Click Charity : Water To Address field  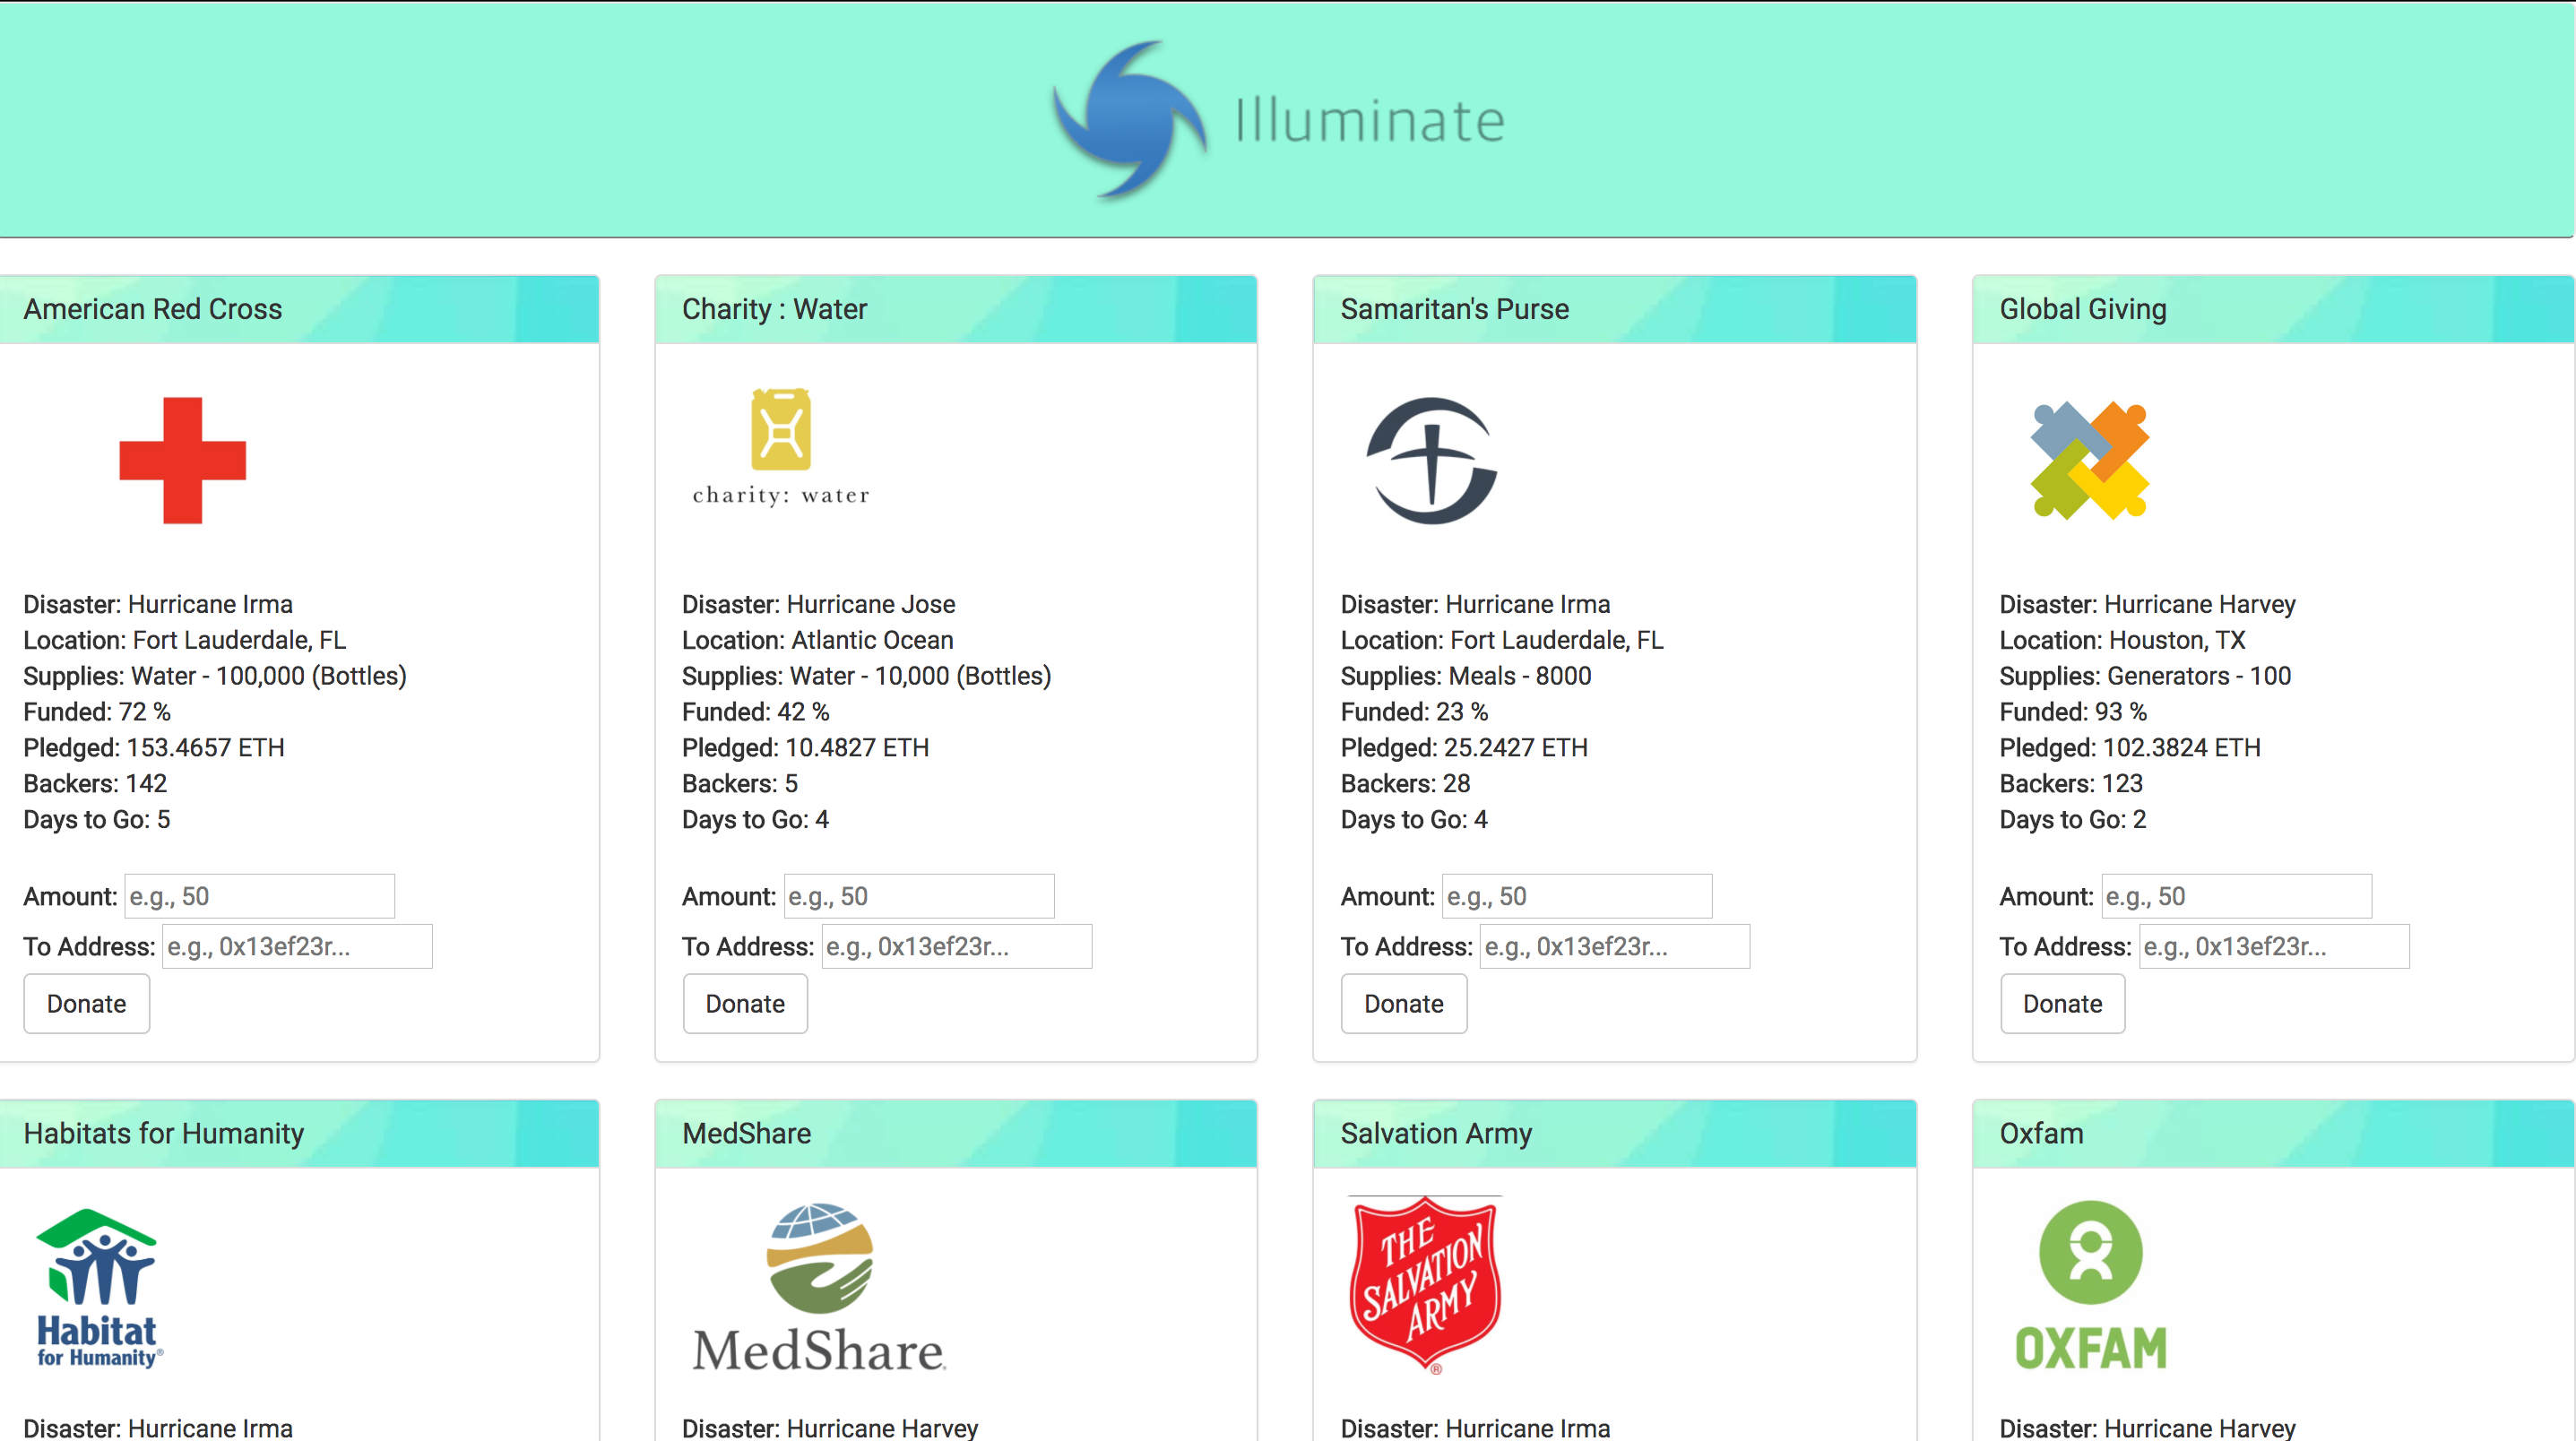(x=956, y=946)
